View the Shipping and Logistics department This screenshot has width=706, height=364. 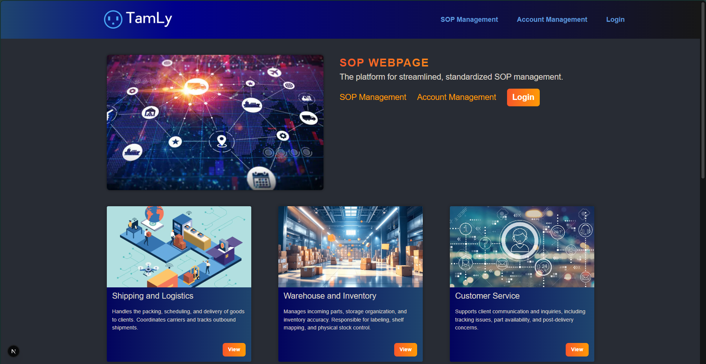pyautogui.click(x=234, y=350)
